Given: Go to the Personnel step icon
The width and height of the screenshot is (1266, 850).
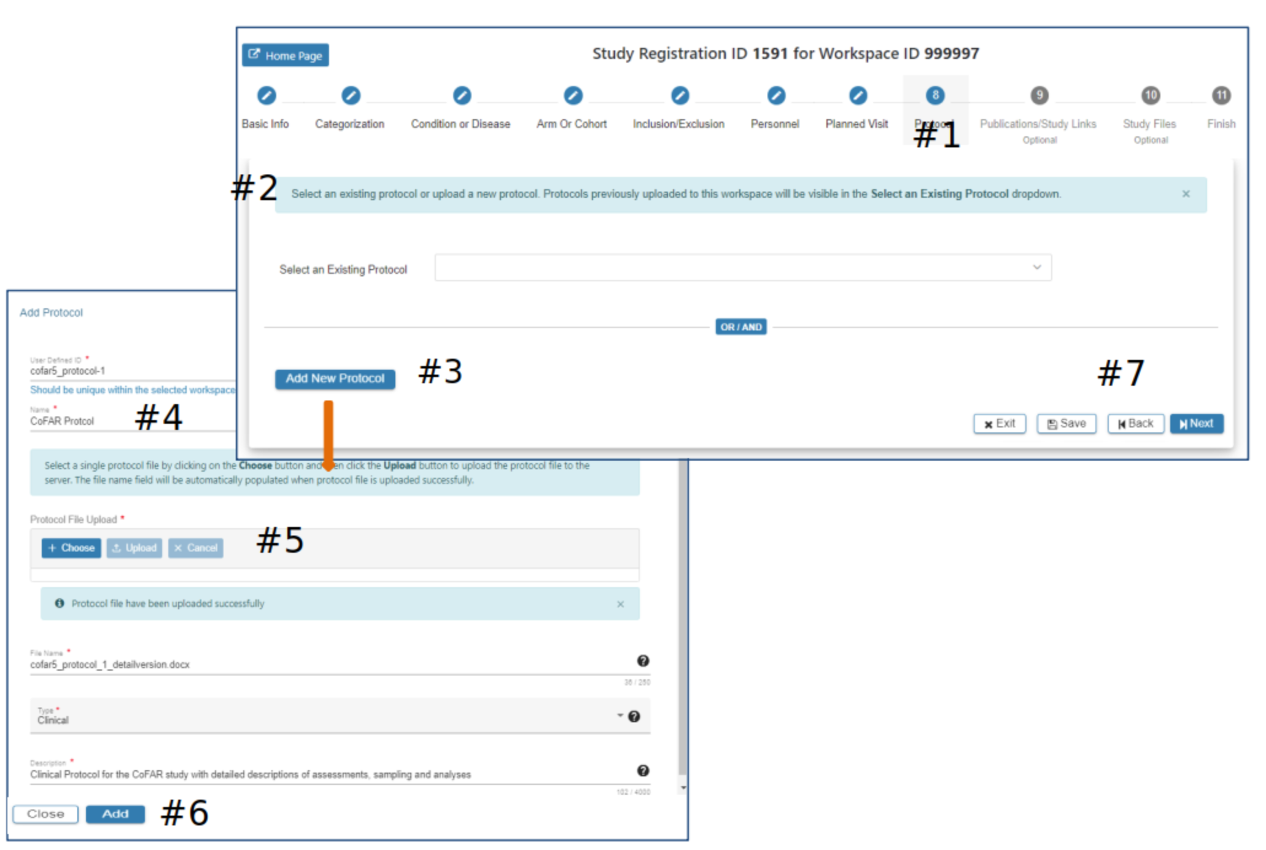Looking at the screenshot, I should pos(776,95).
